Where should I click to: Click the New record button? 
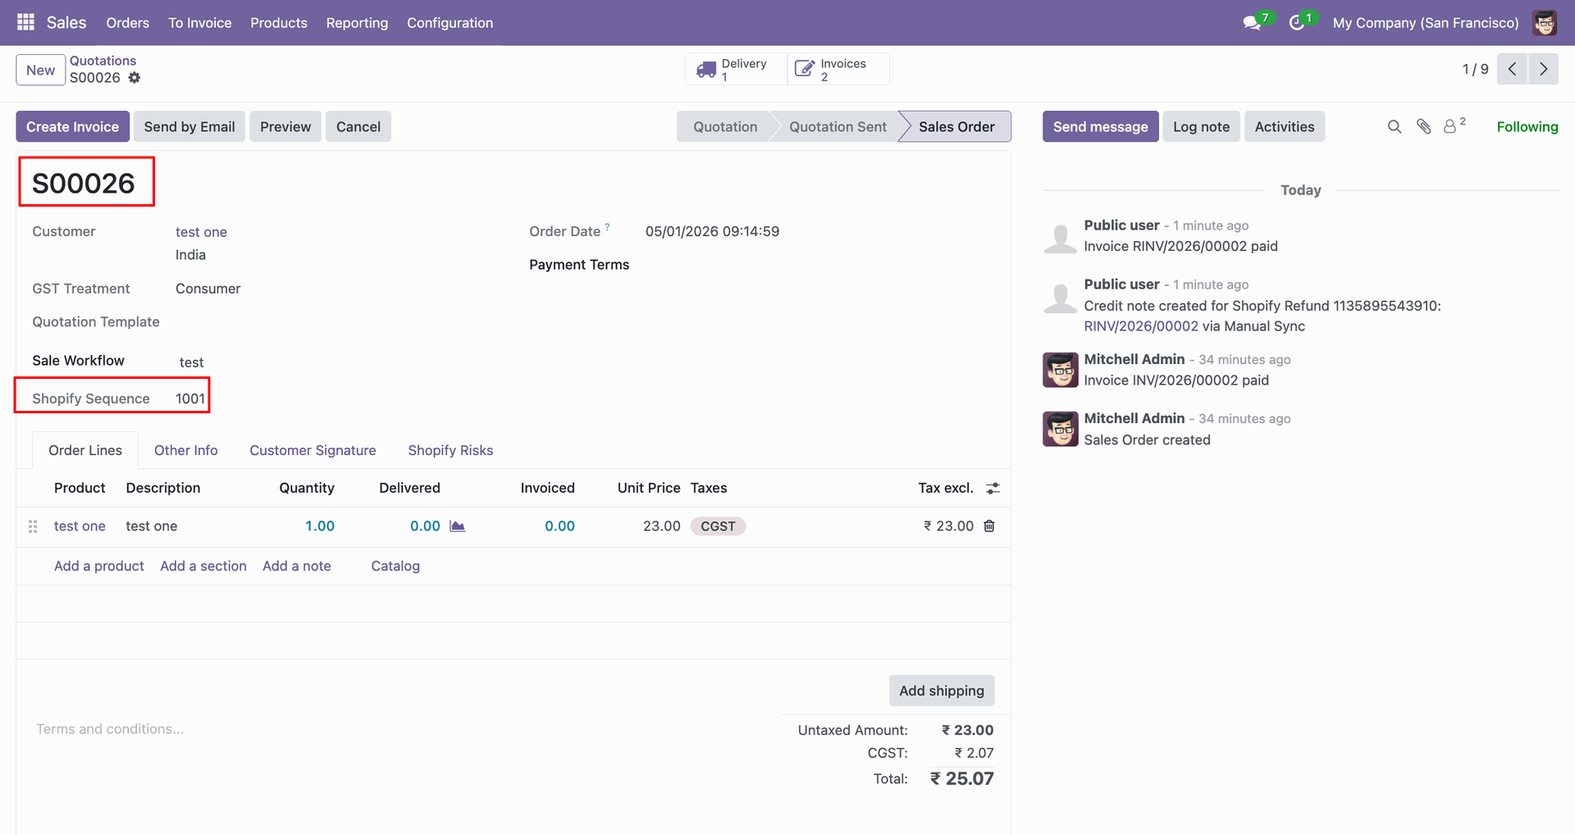pos(41,70)
